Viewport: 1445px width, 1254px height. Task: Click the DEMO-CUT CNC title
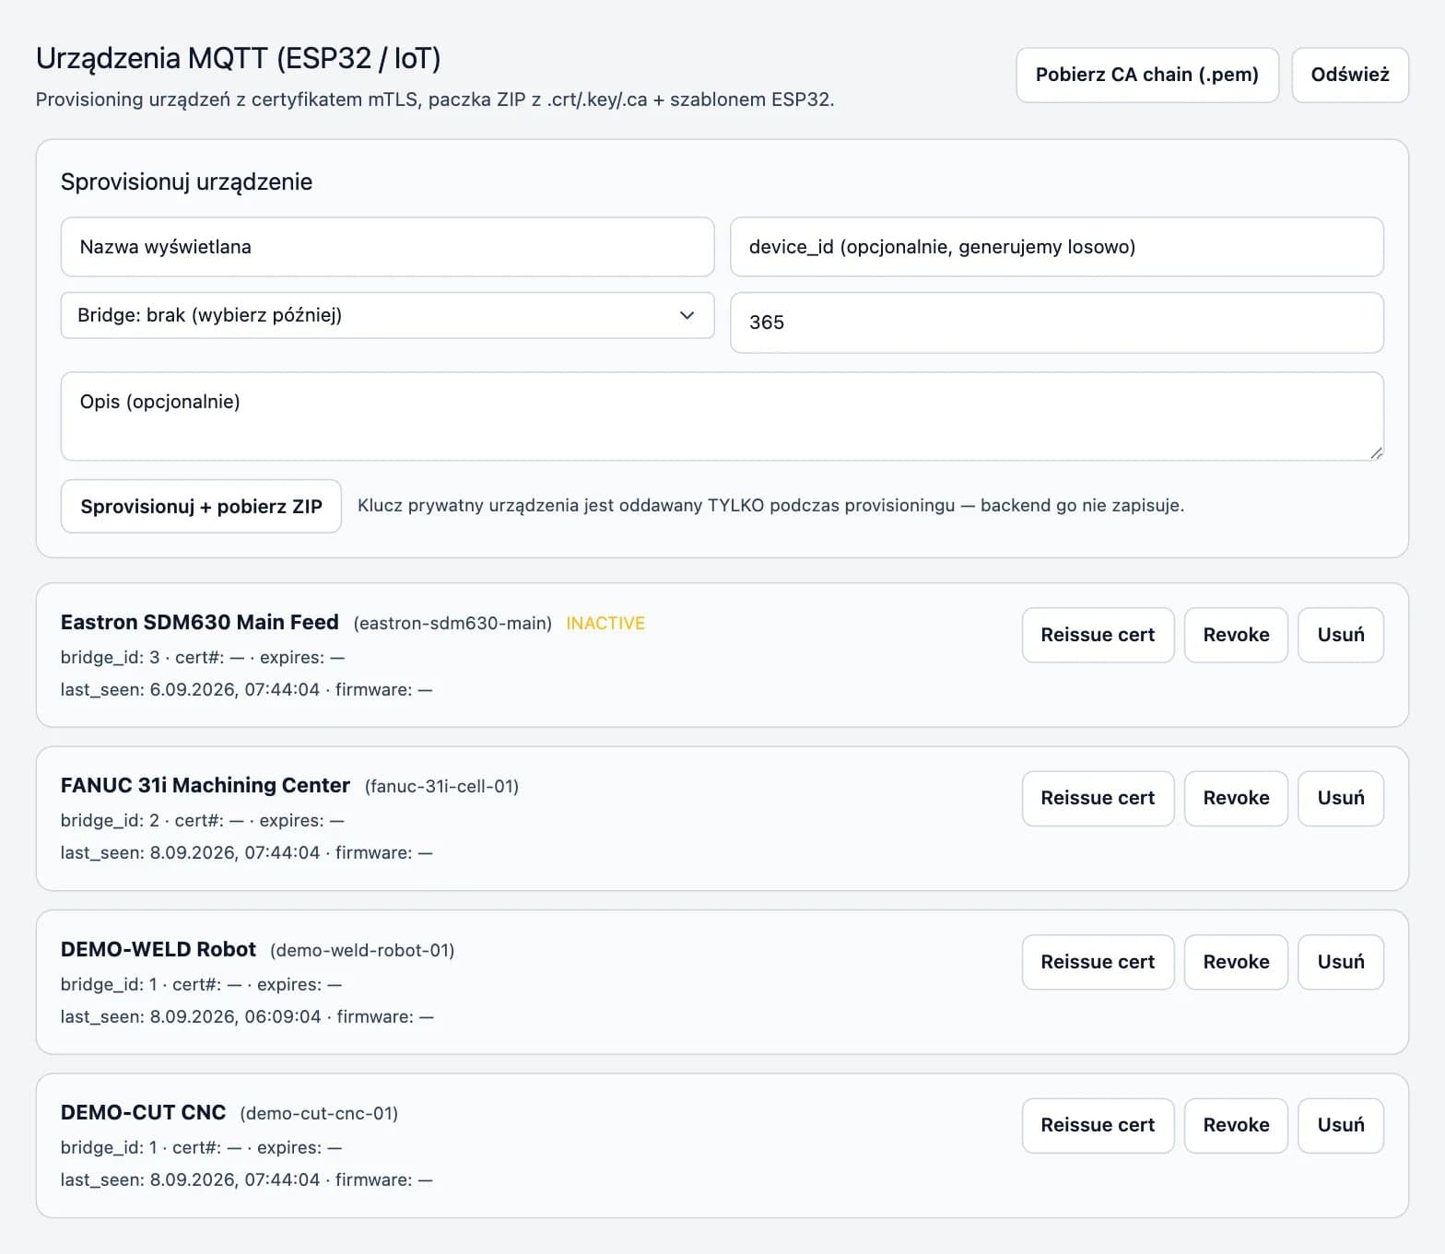click(144, 1113)
